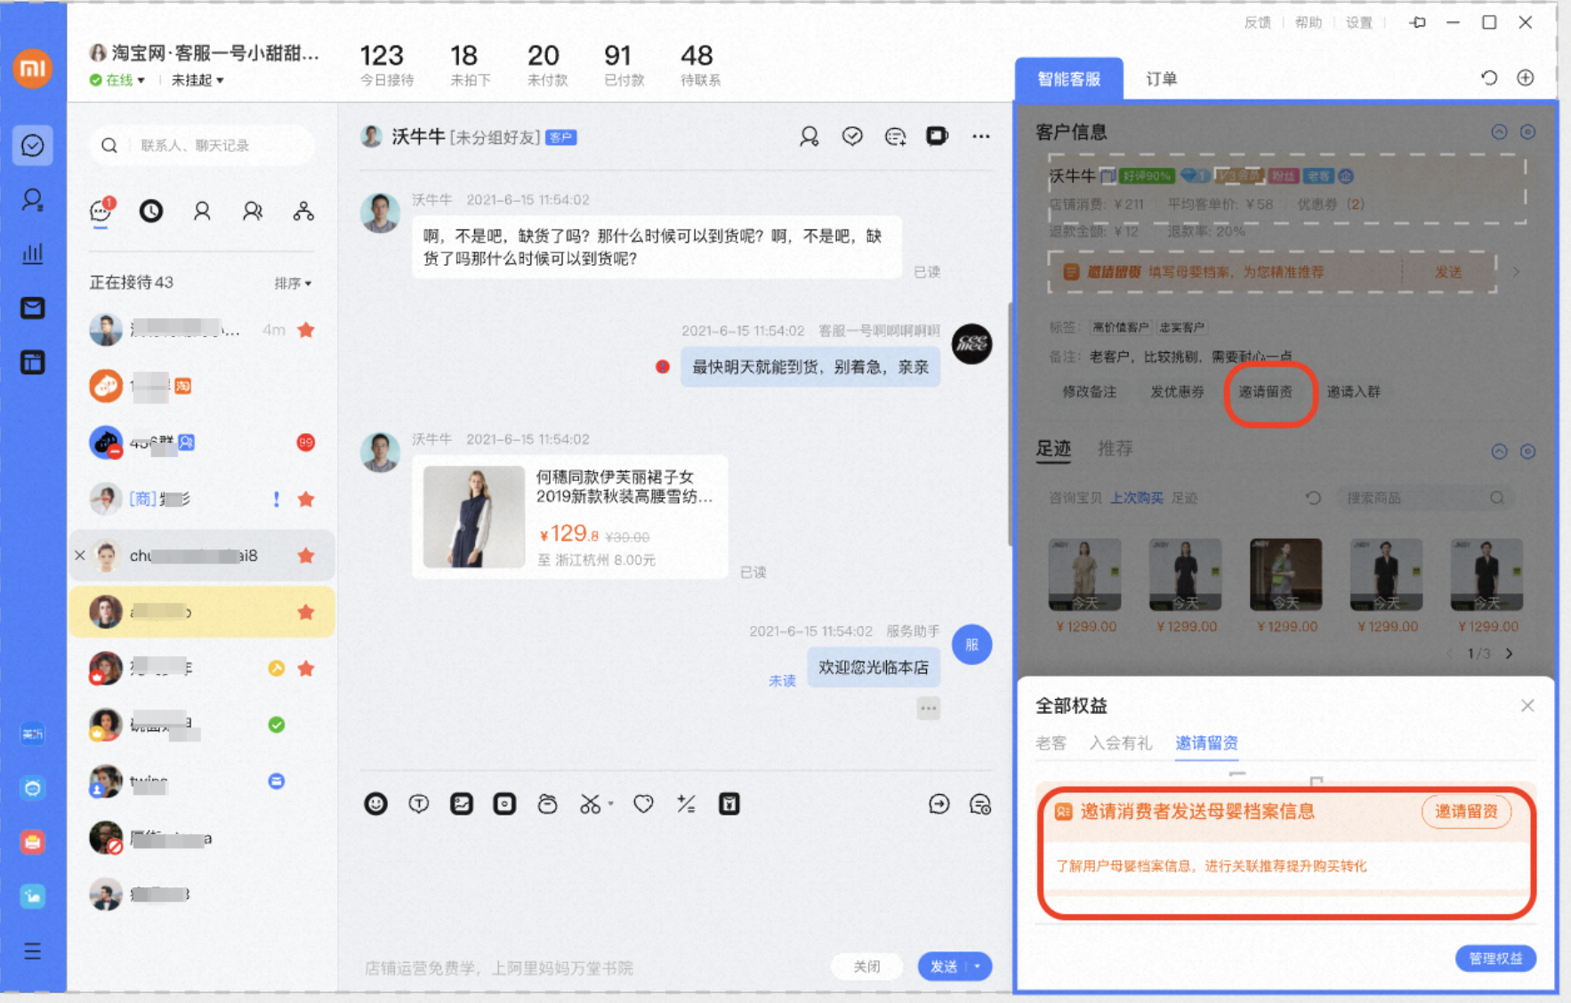
Task: Open the contacts sidebar icon
Action: click(x=33, y=199)
